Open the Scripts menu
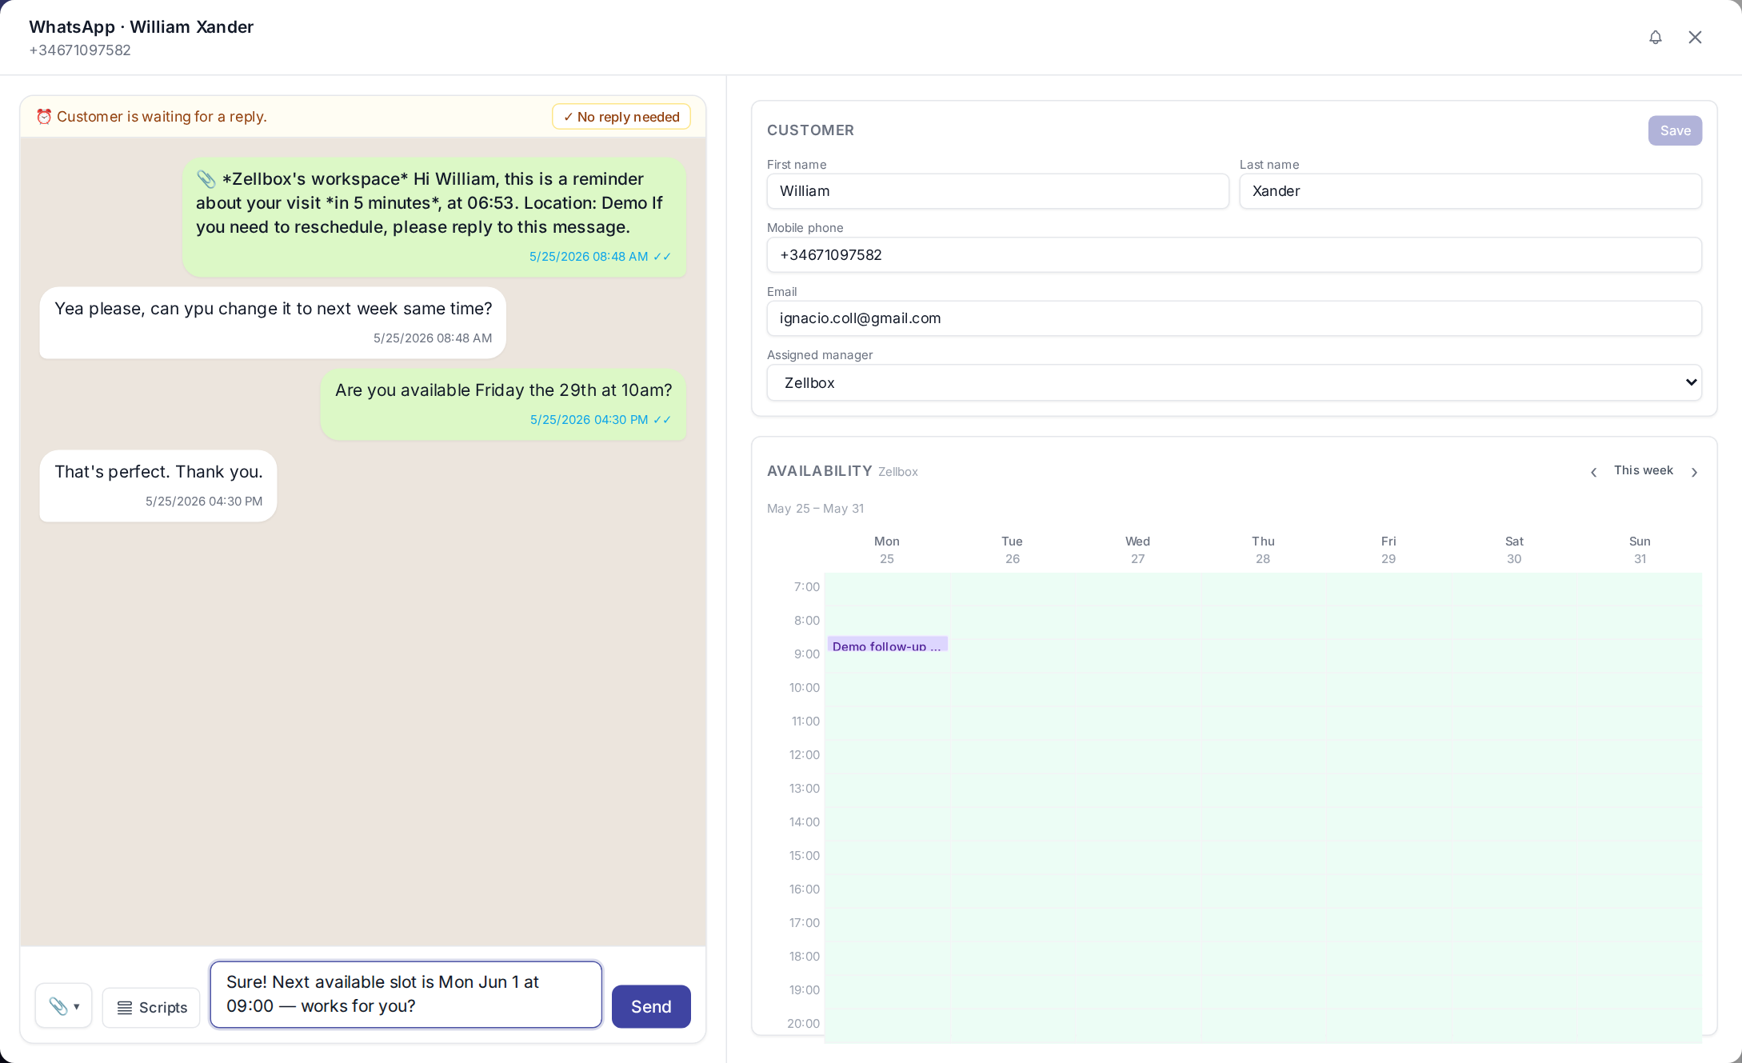The width and height of the screenshot is (1742, 1063). point(151,1007)
